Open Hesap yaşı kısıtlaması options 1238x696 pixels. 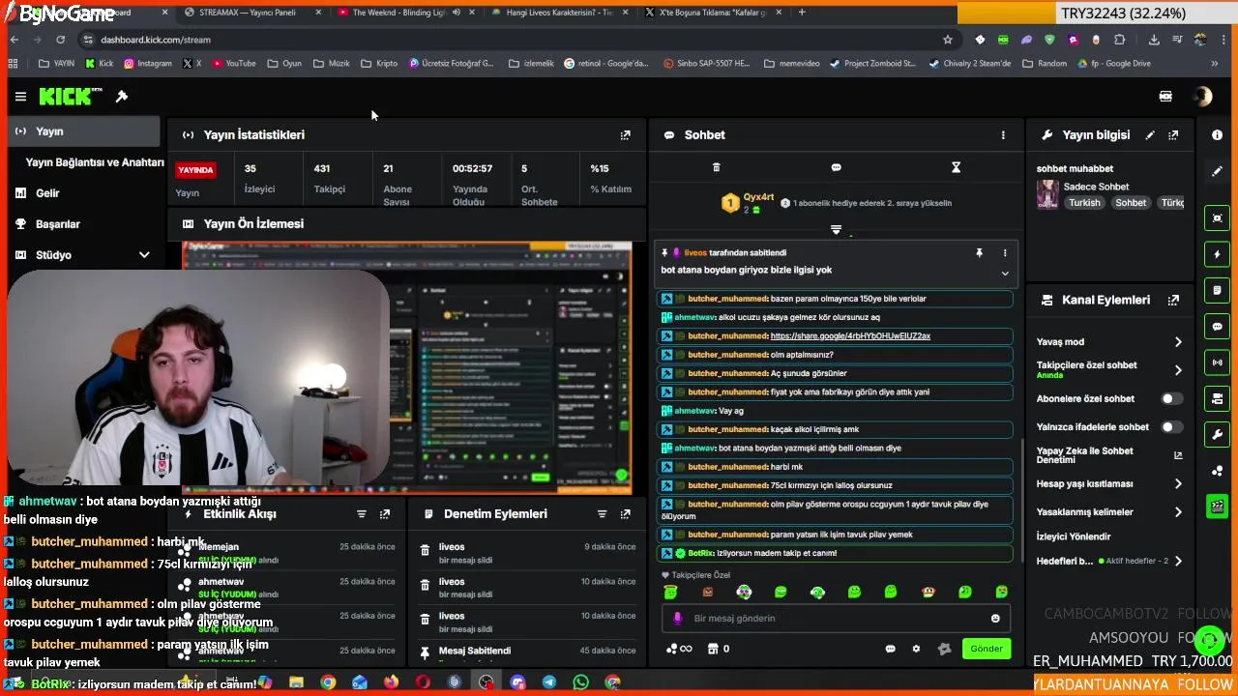tap(1178, 484)
